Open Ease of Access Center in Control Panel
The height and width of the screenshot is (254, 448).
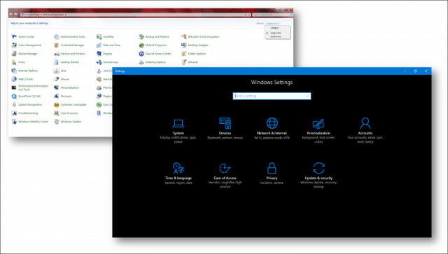tap(155, 54)
